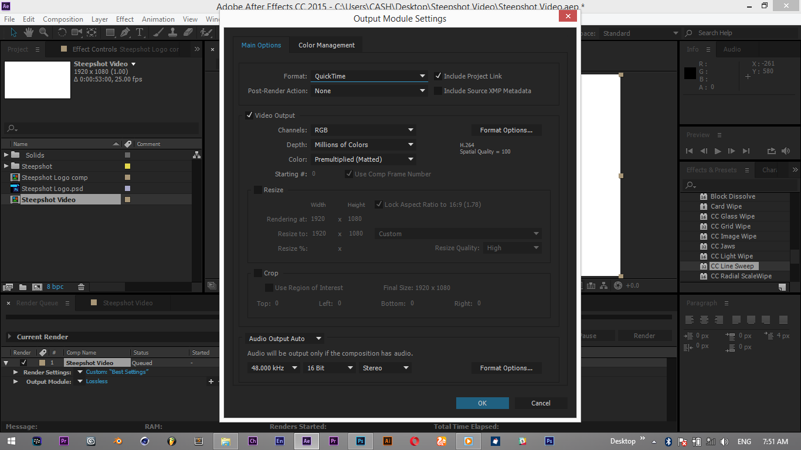Image resolution: width=801 pixels, height=450 pixels.
Task: Click OK in Output Module Settings
Action: pos(482,403)
